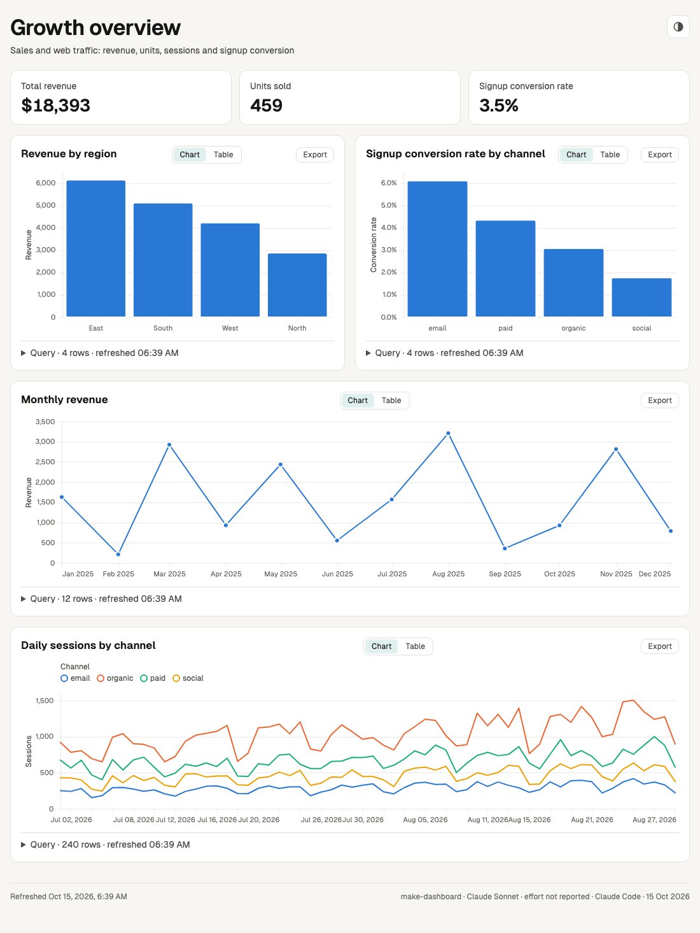Export the Revenue by region data

[x=315, y=155]
